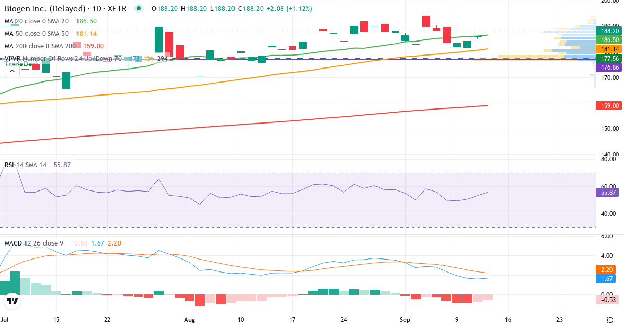The height and width of the screenshot is (327, 624).
Task: Click the 159.00 MA200 price label
Action: (609, 105)
